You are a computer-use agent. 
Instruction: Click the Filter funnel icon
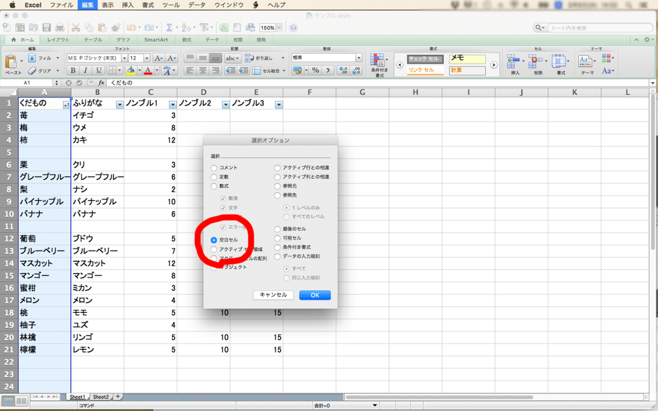[203, 27]
